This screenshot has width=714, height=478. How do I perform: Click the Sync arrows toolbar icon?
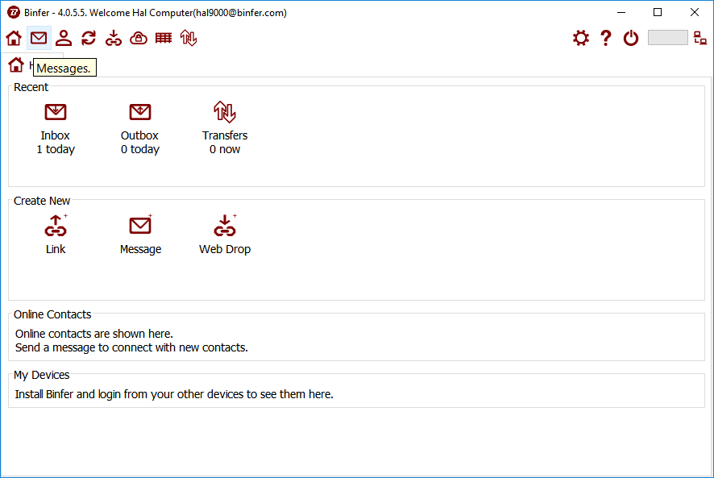pyautogui.click(x=89, y=38)
